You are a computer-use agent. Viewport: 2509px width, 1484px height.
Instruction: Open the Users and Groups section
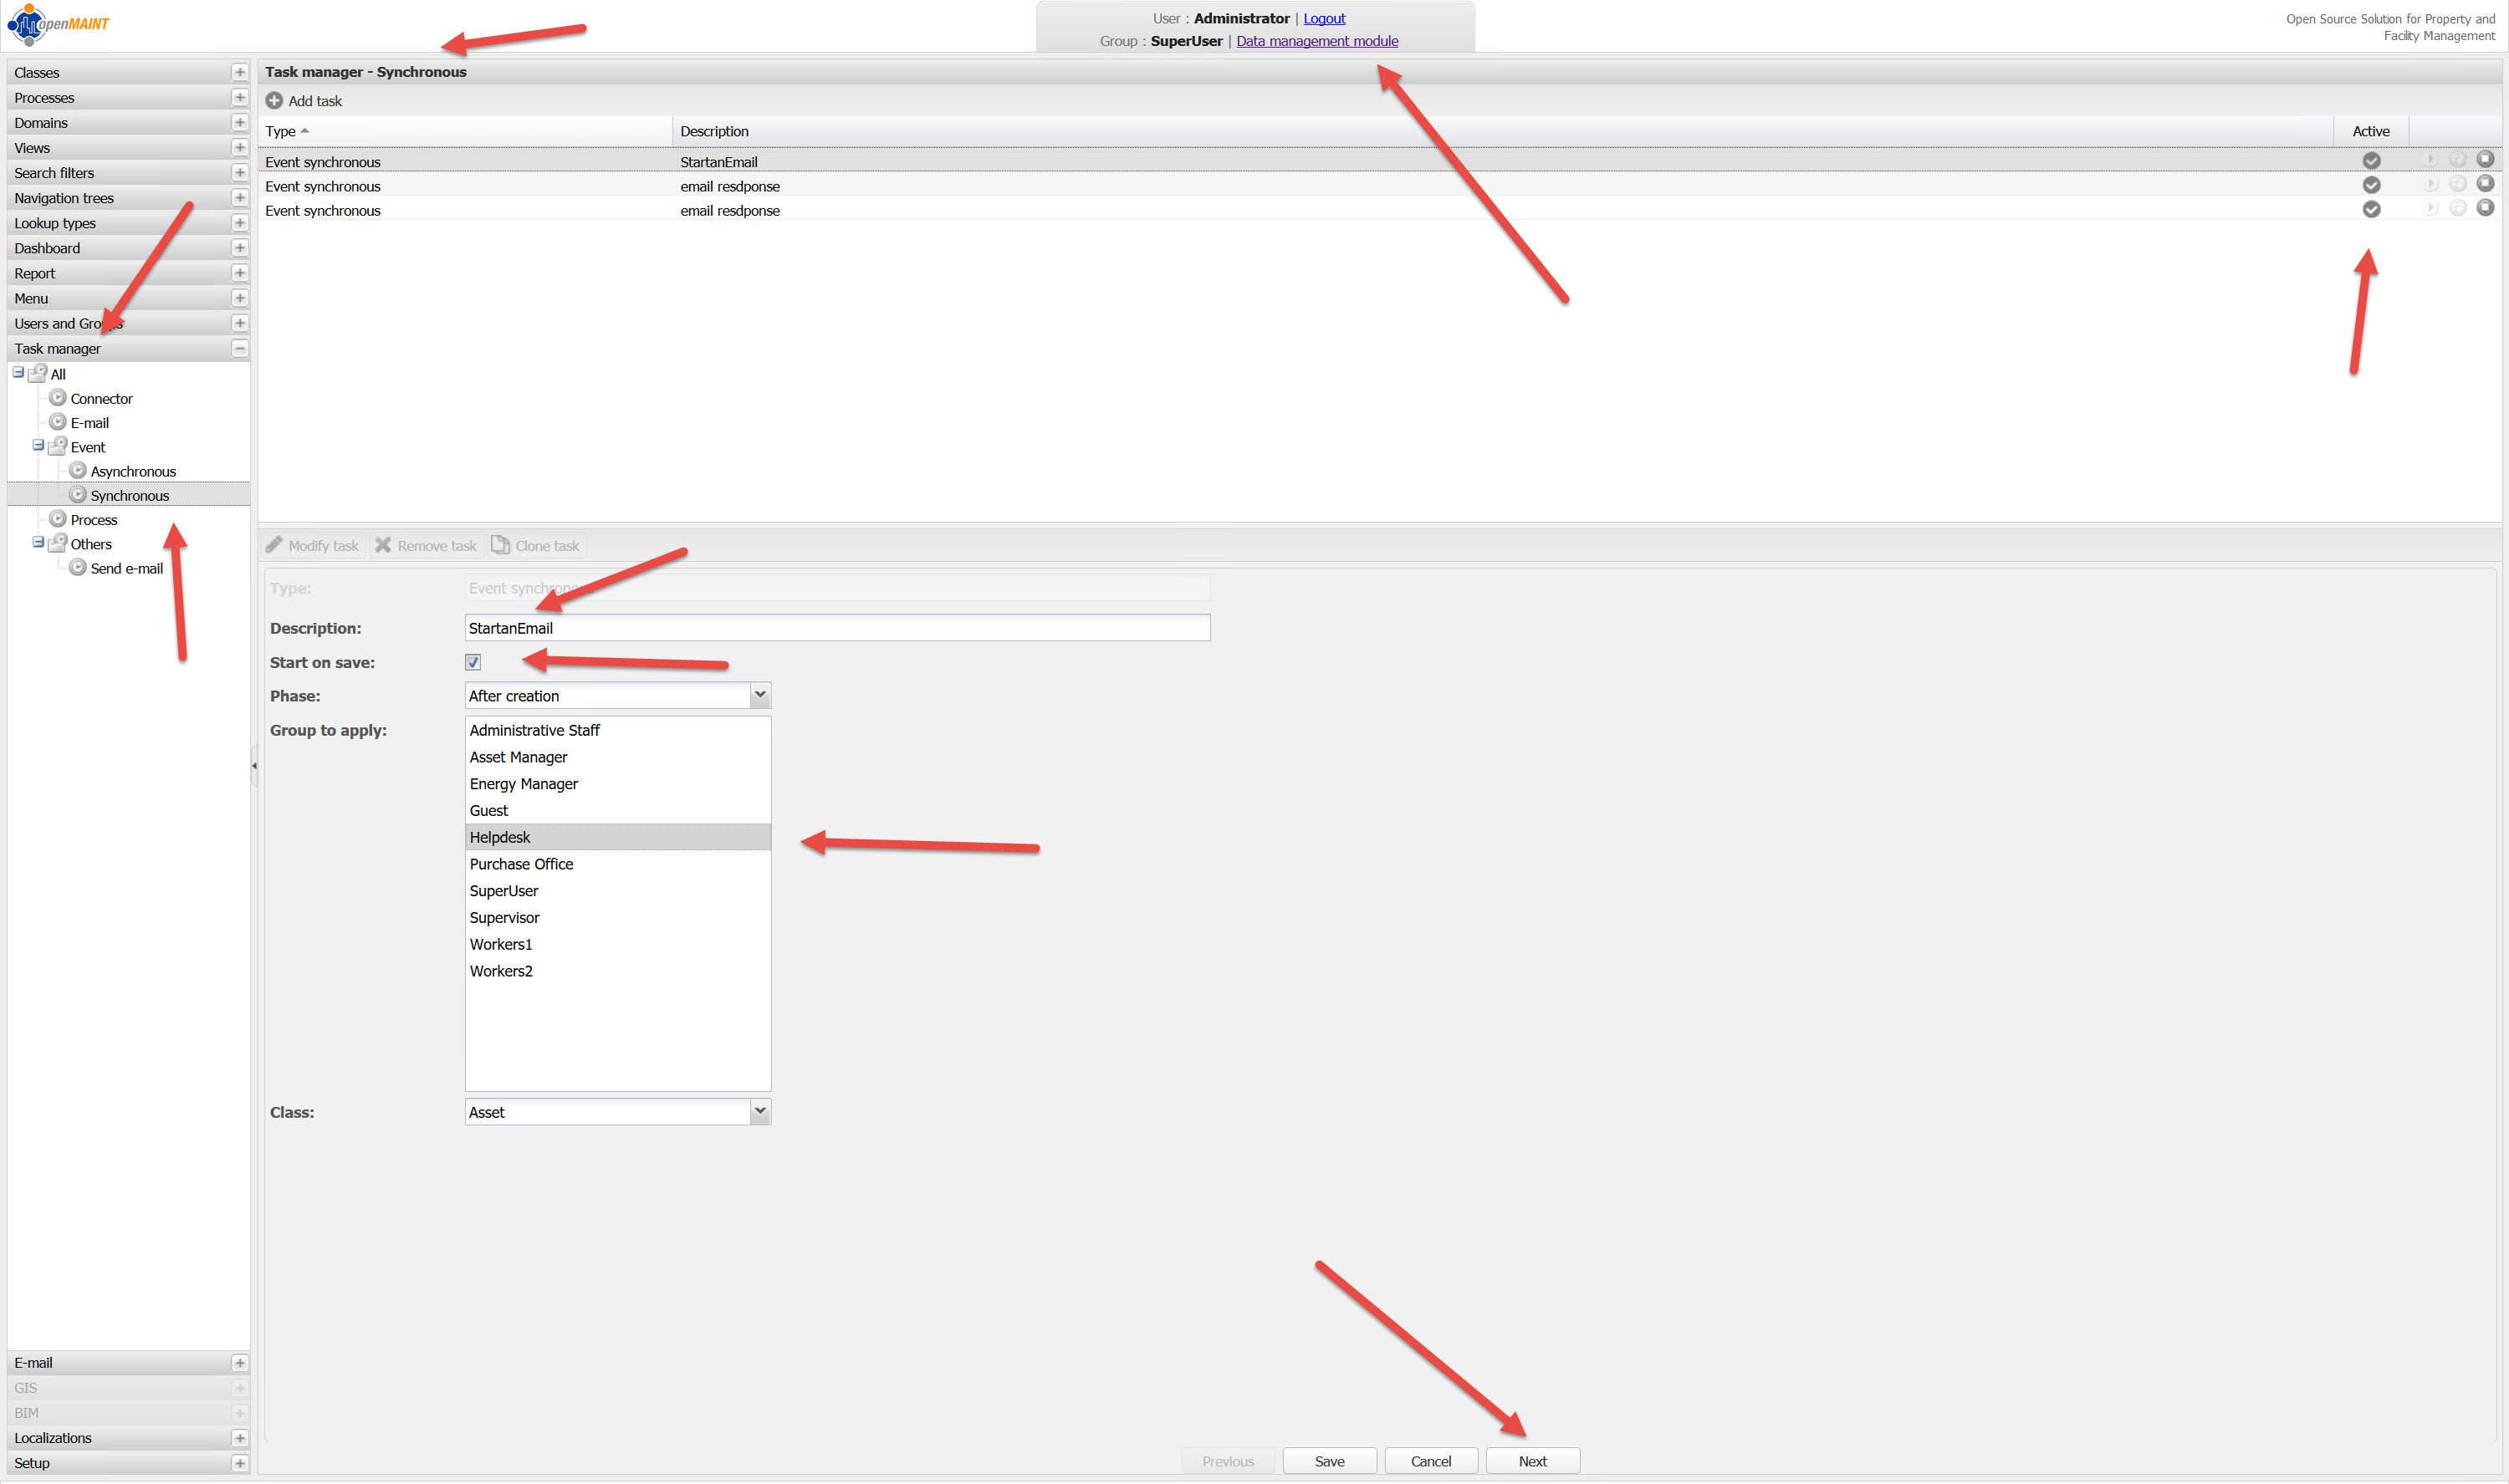pyautogui.click(x=60, y=324)
